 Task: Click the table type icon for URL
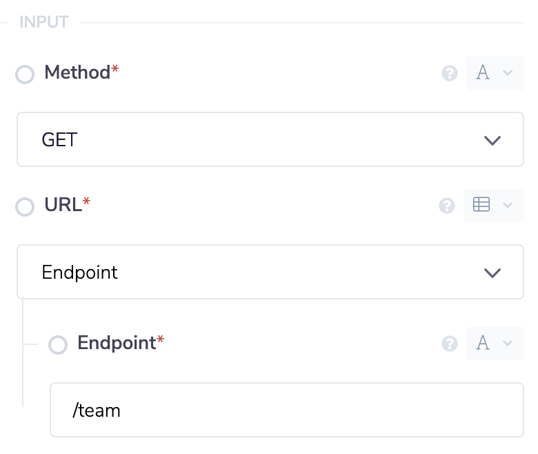tap(481, 205)
